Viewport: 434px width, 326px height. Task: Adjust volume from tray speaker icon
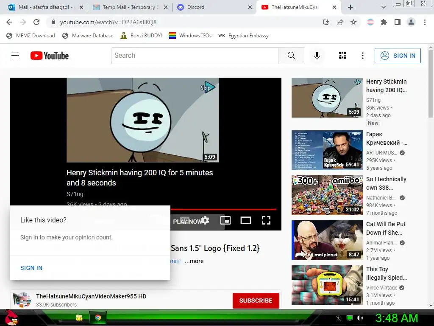point(360,318)
